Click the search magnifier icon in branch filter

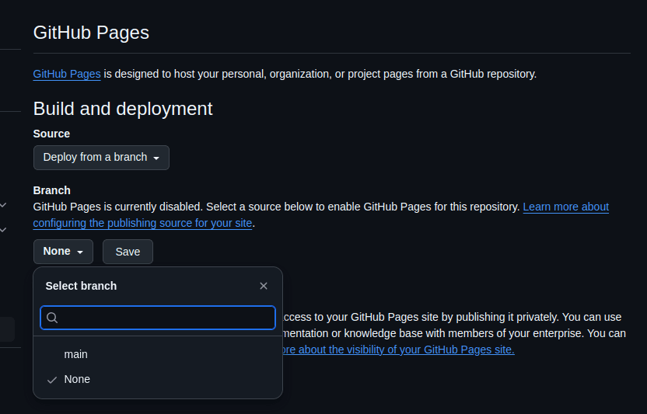point(52,318)
